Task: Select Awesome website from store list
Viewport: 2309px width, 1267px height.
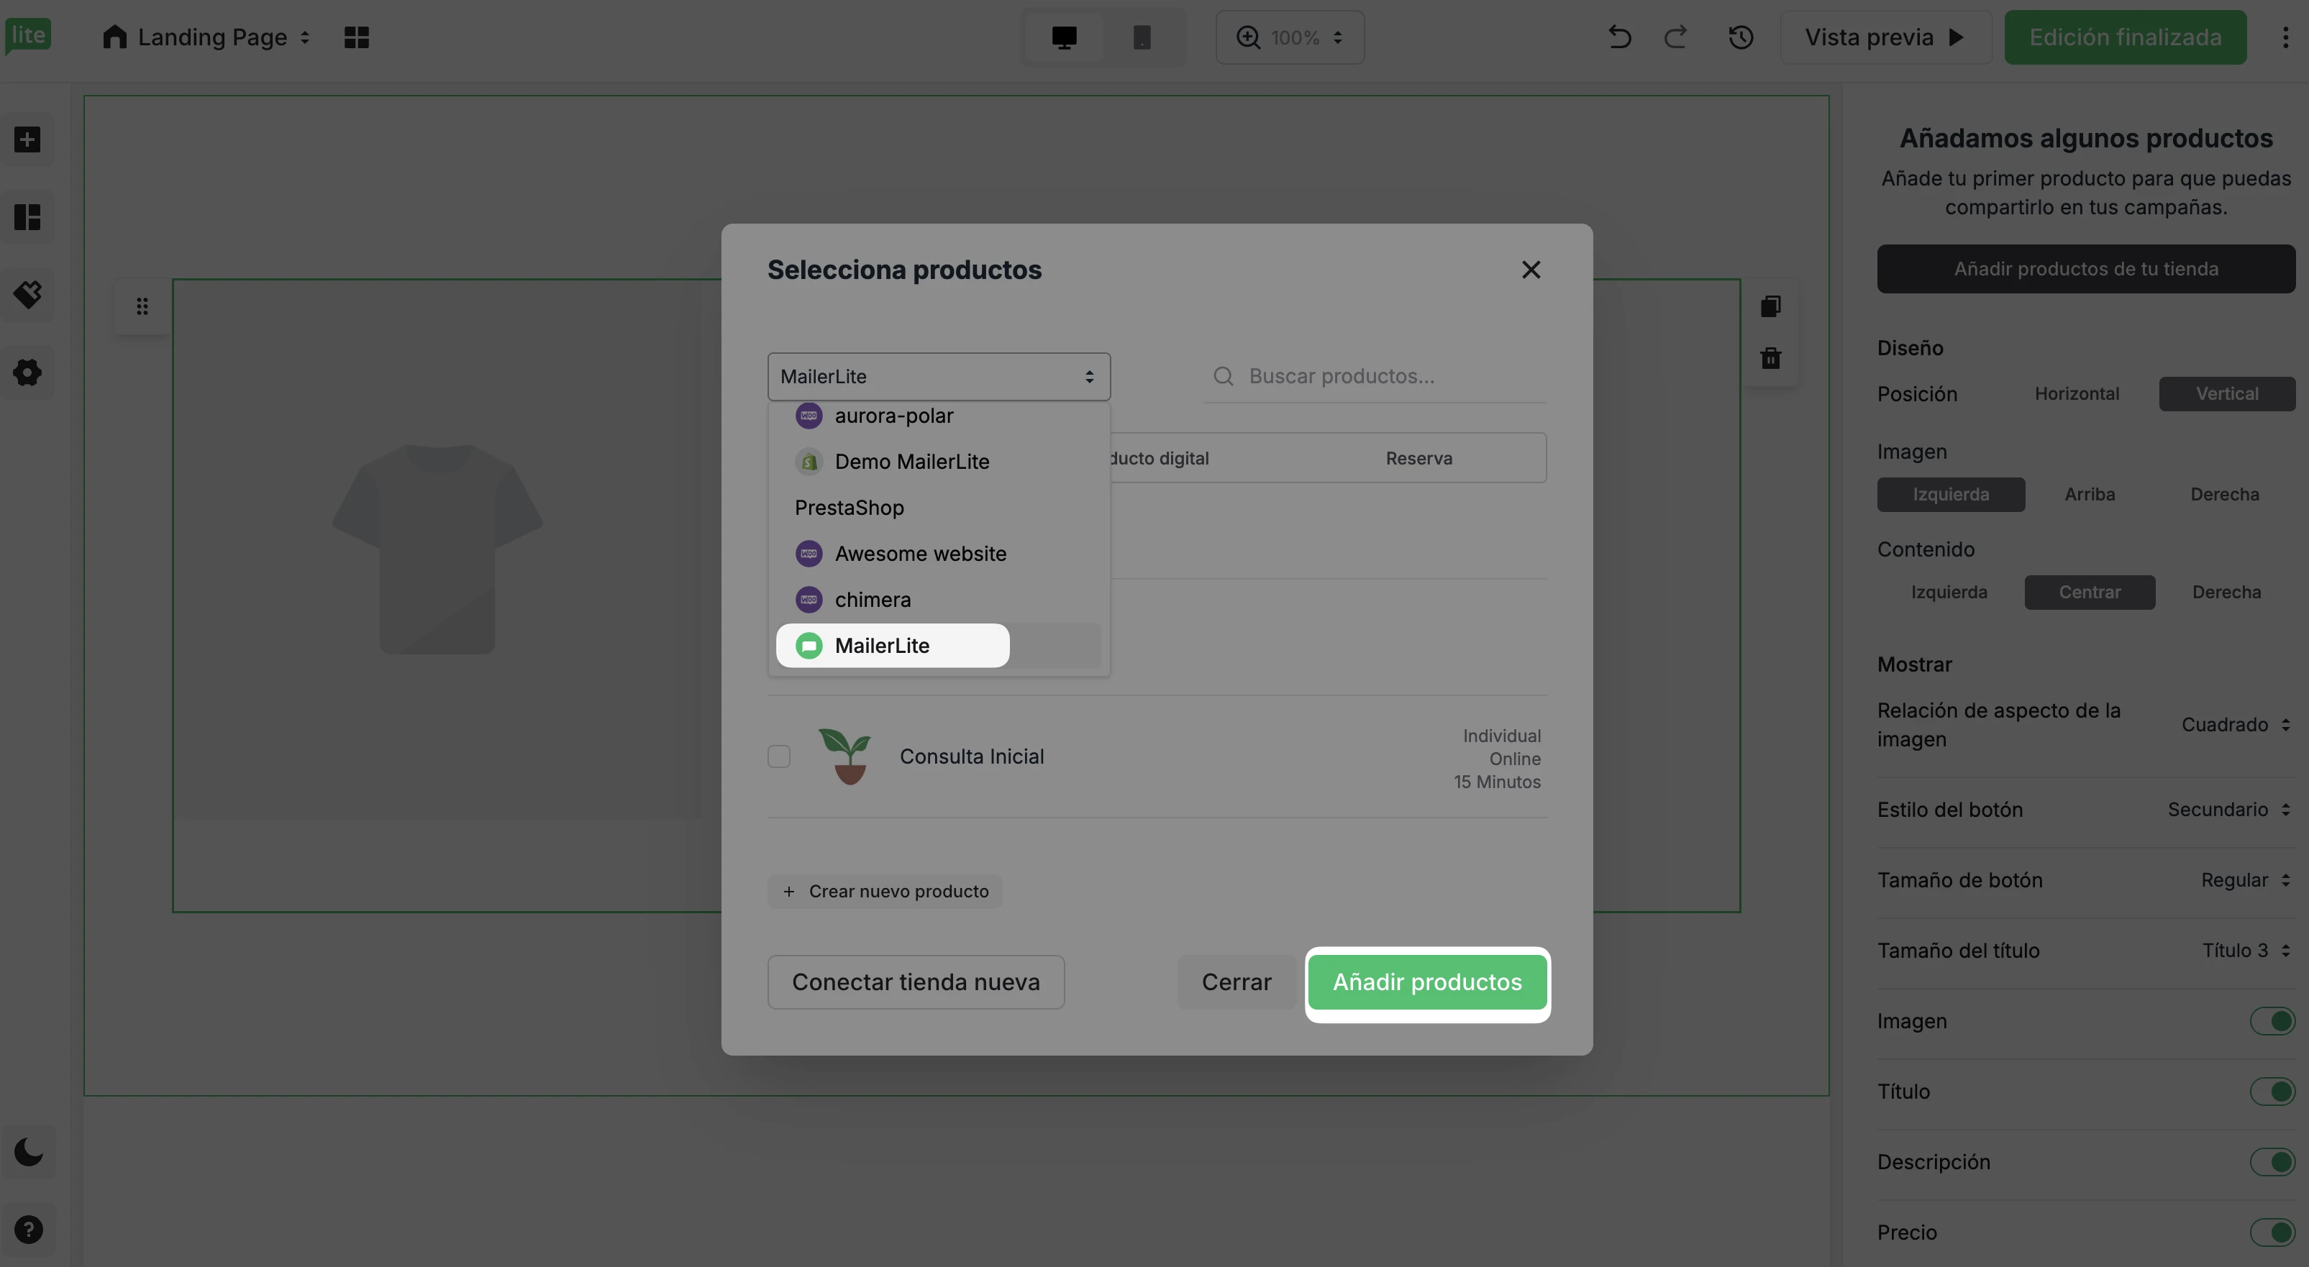Action: (920, 554)
